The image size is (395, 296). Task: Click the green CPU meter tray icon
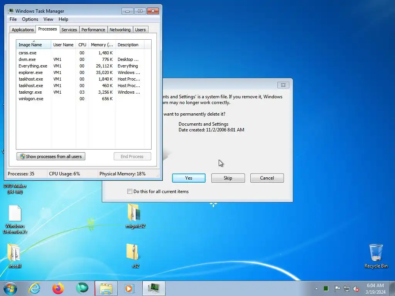coord(326,288)
